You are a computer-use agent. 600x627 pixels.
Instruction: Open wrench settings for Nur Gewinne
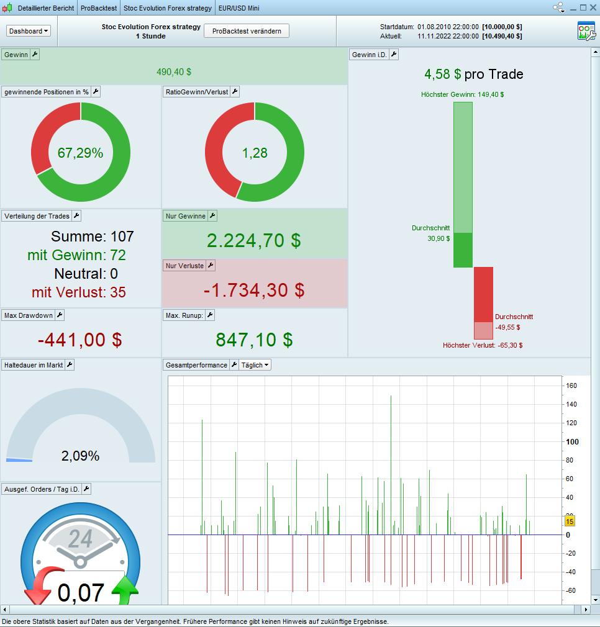pos(212,216)
